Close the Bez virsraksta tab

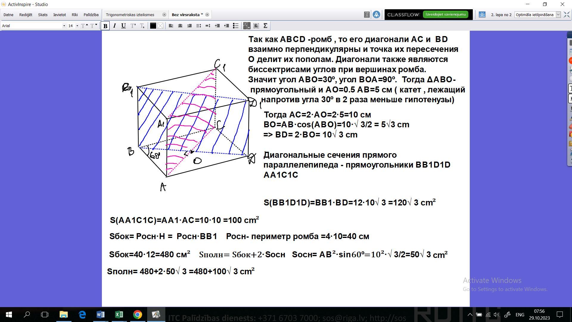[x=207, y=15]
